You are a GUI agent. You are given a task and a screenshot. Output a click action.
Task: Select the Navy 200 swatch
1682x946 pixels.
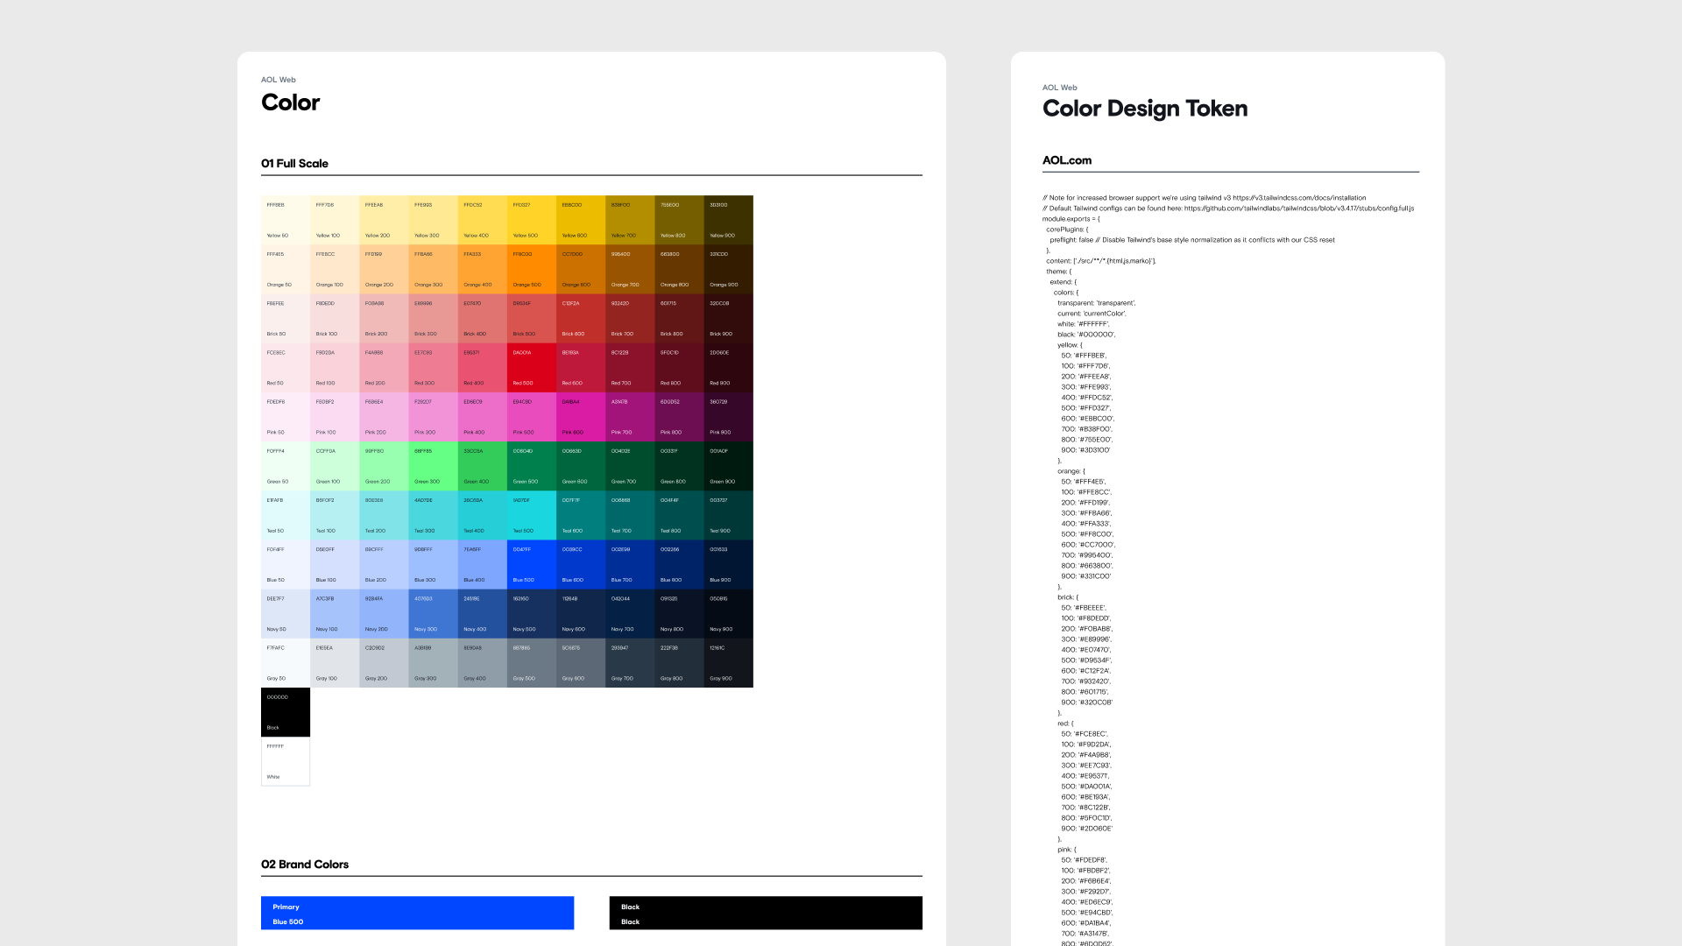pos(384,613)
